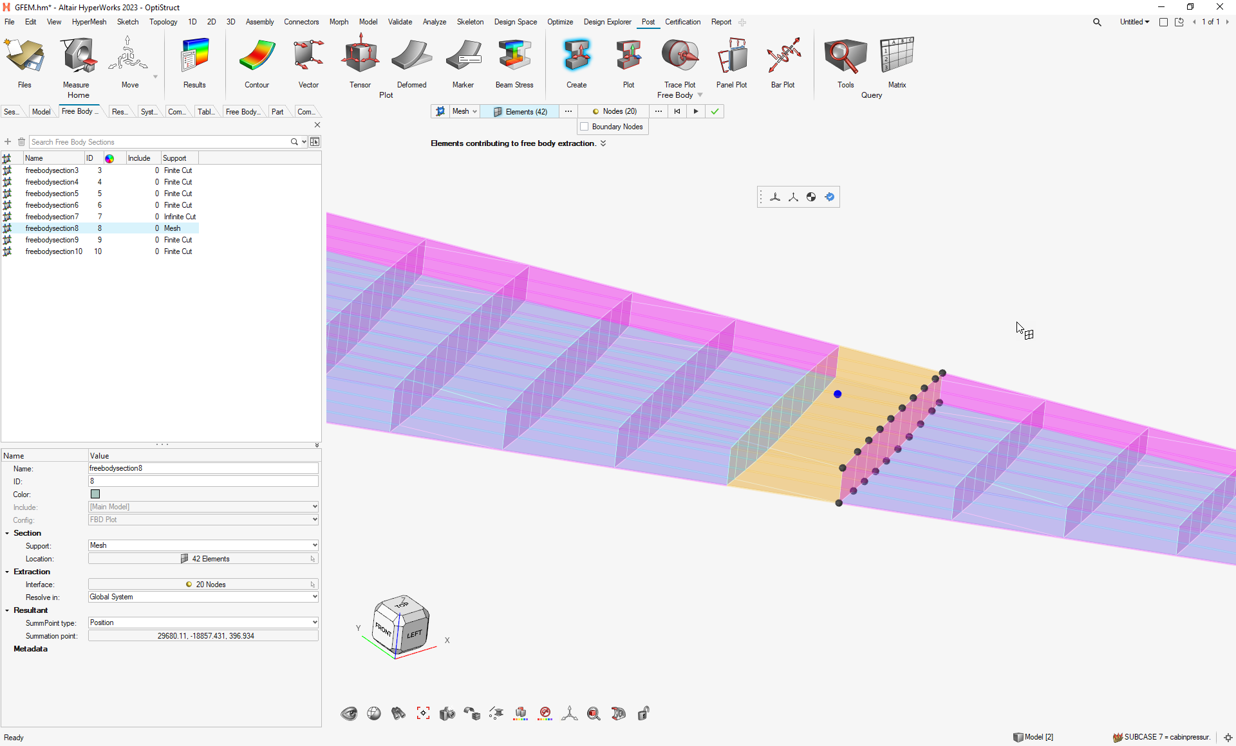Click the Beam Stress icon
Viewport: 1236px width, 746px height.
(x=514, y=62)
